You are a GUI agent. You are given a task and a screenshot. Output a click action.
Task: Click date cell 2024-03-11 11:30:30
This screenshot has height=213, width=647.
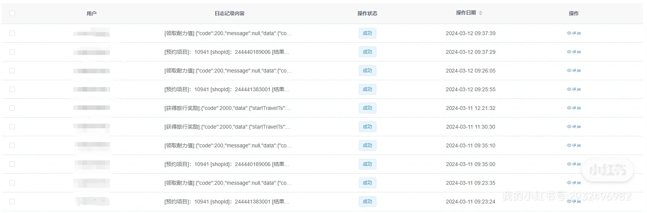click(471, 127)
